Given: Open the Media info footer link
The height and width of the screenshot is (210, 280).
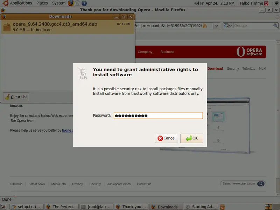Looking at the screenshot, I should point(58,184).
